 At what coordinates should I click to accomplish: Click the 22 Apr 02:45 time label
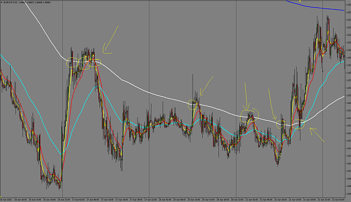tap(338, 199)
